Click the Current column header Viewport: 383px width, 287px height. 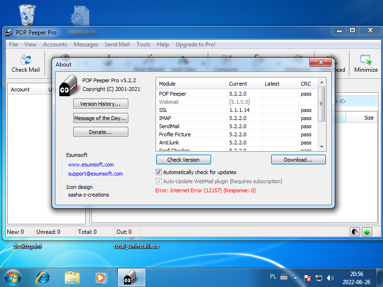coord(244,83)
